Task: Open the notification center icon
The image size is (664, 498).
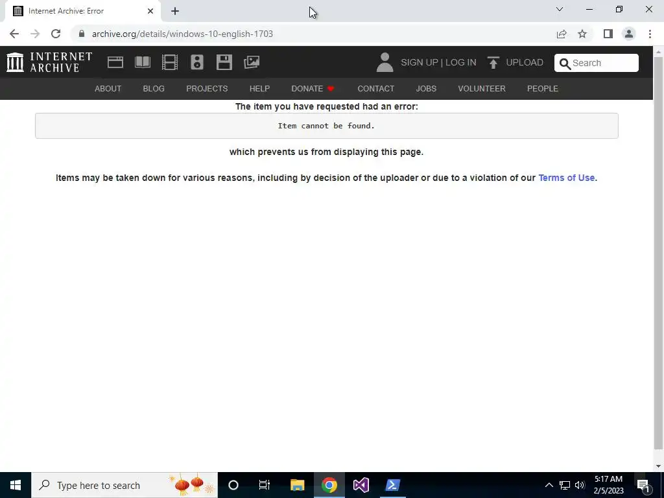Action: tap(643, 485)
